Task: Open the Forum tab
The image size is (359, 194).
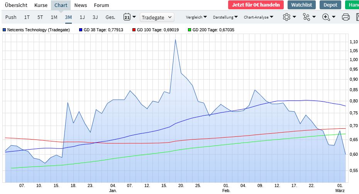Action: [102, 5]
